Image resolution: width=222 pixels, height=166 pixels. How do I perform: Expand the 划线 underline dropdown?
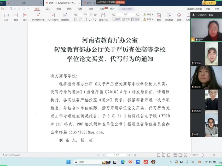[x=152, y=19]
